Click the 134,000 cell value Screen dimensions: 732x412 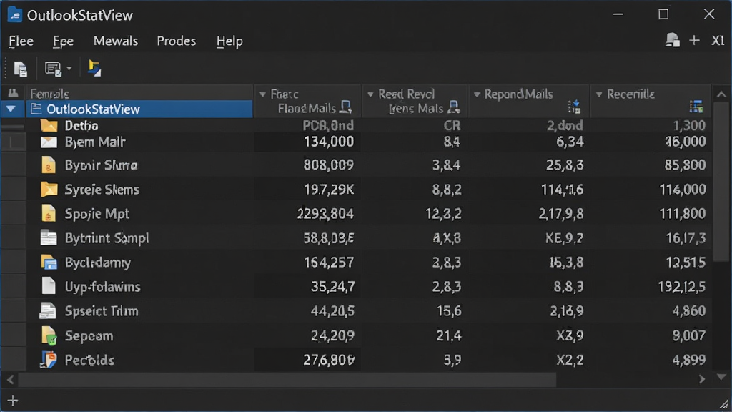point(329,142)
